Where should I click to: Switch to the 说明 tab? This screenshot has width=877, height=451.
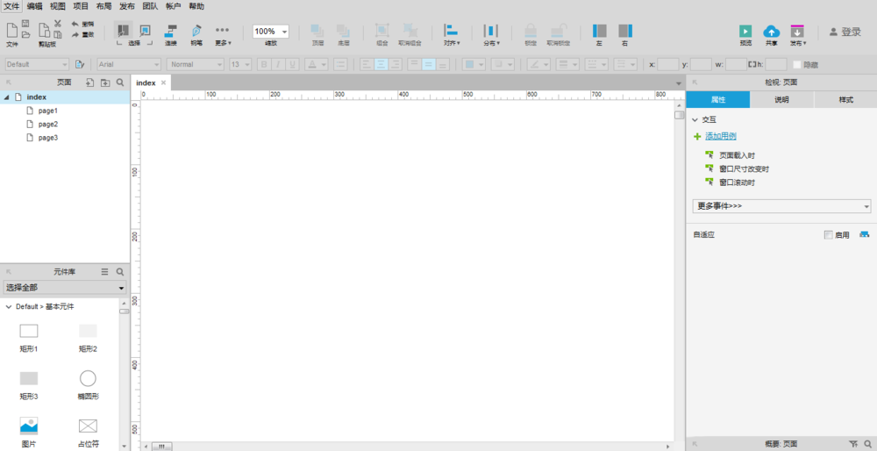[x=781, y=100]
